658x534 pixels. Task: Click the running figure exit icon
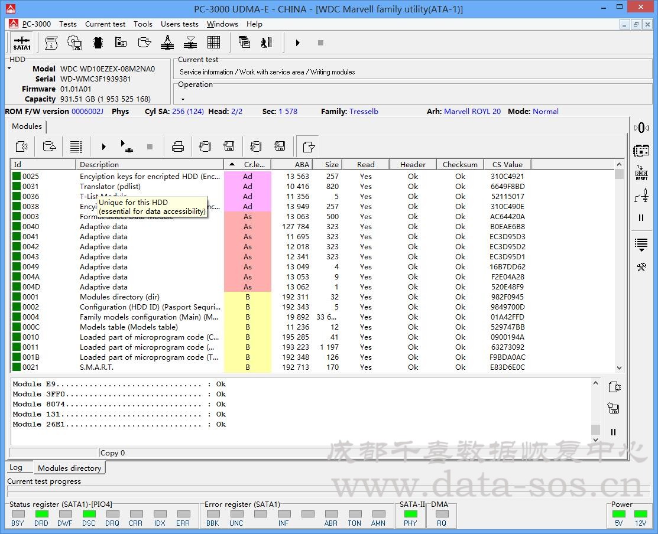(x=267, y=43)
